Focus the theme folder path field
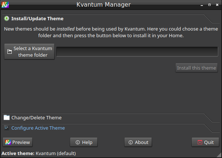The image size is (222, 158). click(x=137, y=52)
